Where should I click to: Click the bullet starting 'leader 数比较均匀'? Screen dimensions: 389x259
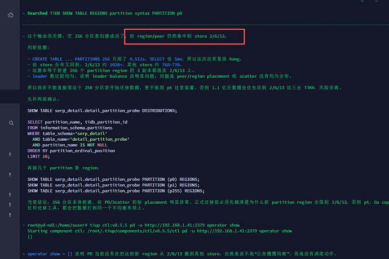pyautogui.click(x=160, y=76)
